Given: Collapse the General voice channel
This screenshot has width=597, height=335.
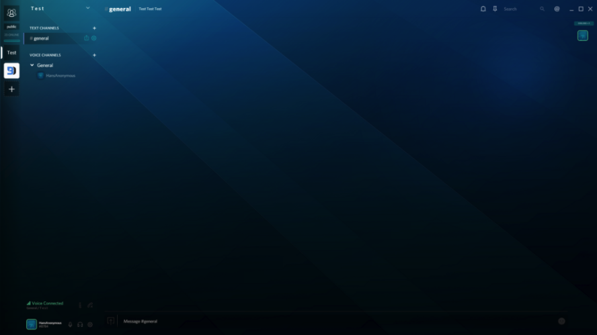Looking at the screenshot, I should click(32, 65).
